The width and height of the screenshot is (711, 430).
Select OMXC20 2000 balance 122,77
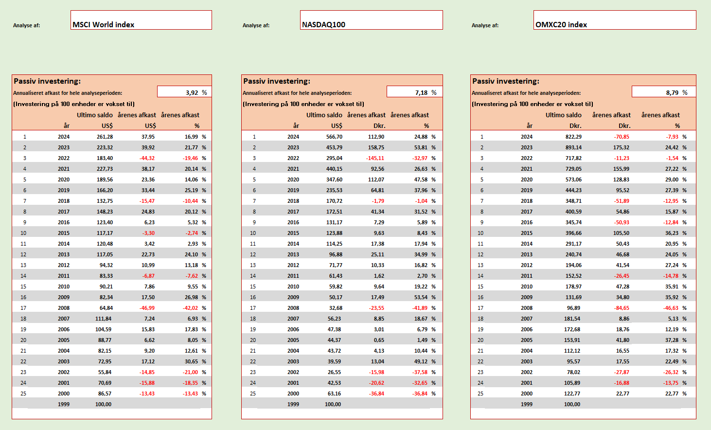click(x=572, y=394)
